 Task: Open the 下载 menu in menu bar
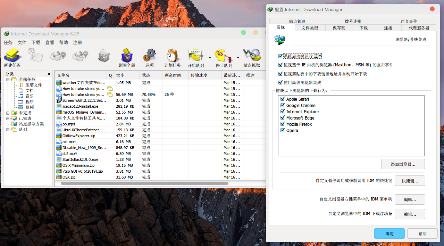coord(36,43)
